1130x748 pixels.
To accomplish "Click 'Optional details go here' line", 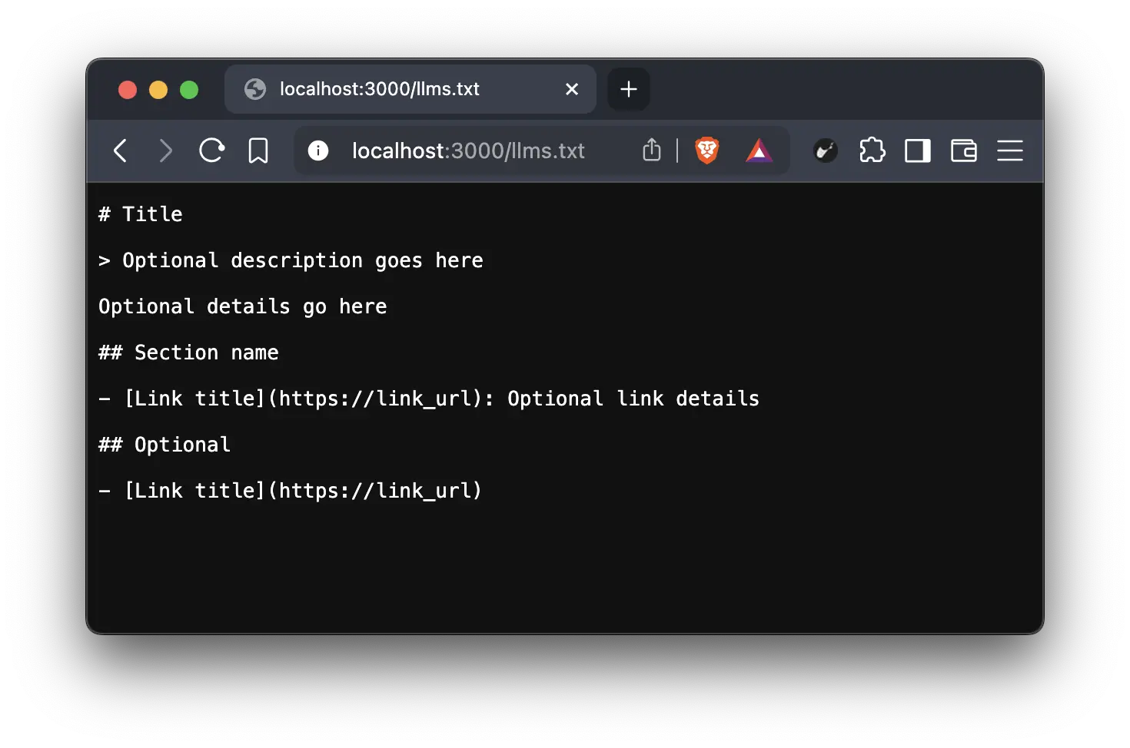I will (x=243, y=307).
